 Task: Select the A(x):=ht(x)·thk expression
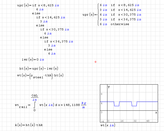pos(27,125)
